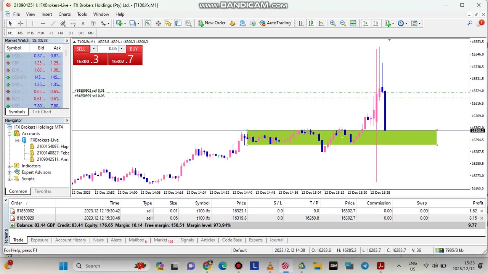Draw a horizontal line on chart
This screenshot has width=488, height=274.
43,23
